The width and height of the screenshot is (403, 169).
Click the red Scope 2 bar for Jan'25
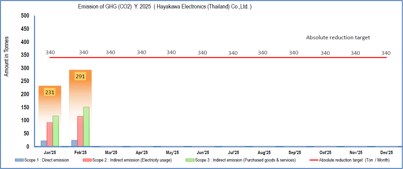(50, 135)
